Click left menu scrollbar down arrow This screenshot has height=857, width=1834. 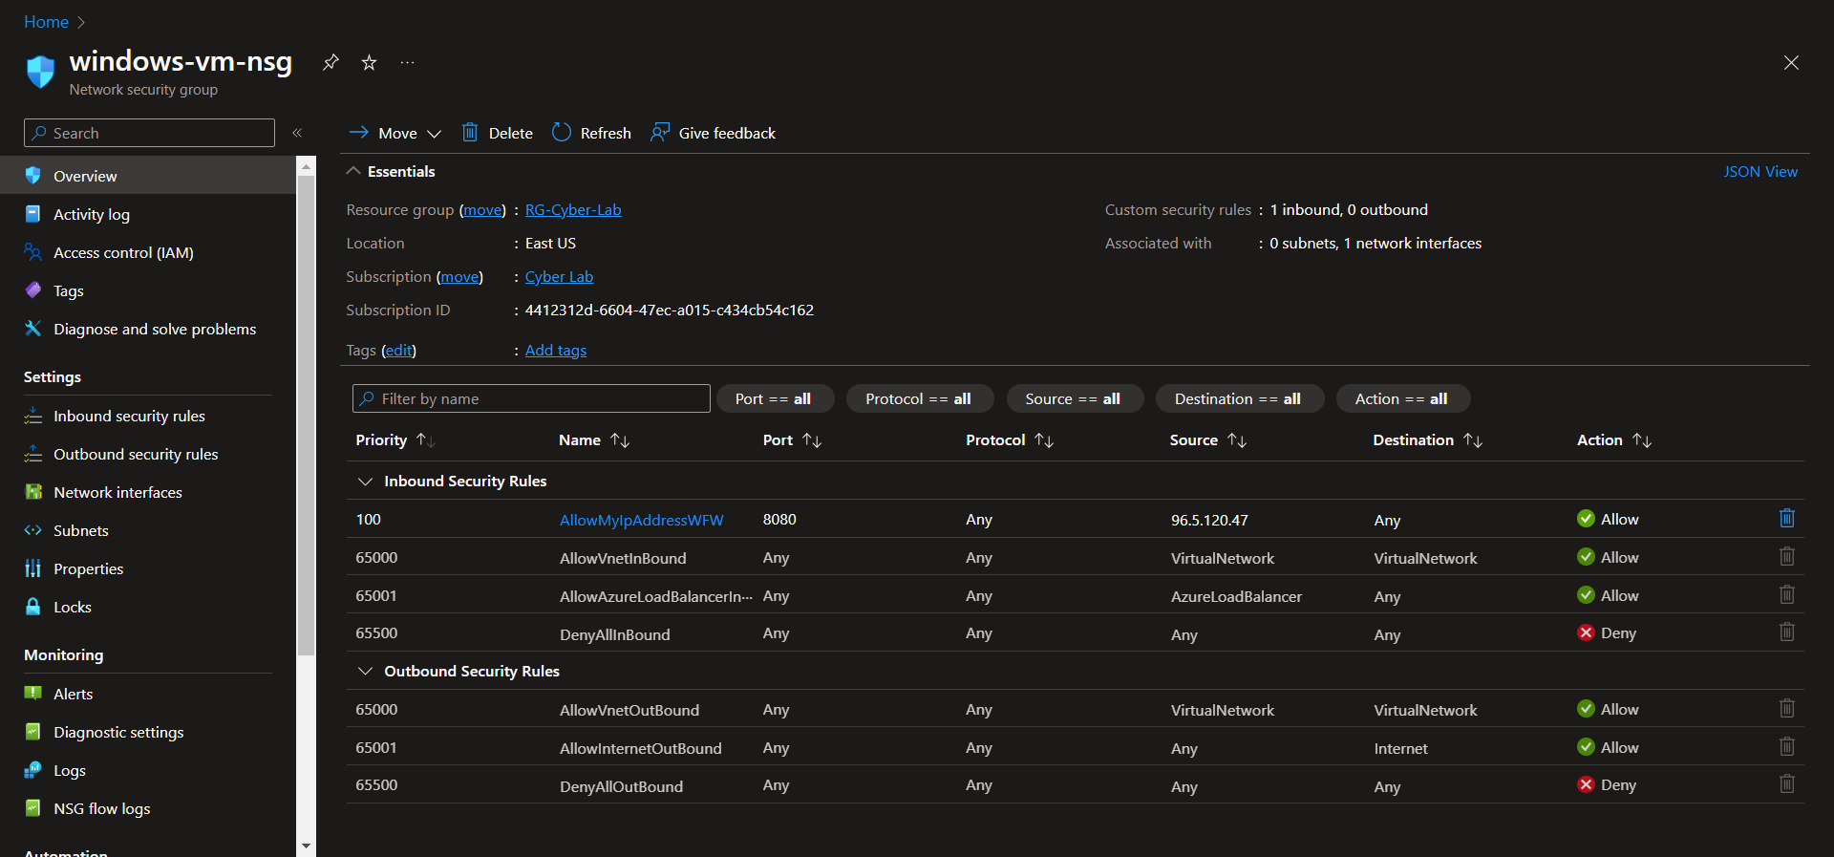(x=306, y=846)
